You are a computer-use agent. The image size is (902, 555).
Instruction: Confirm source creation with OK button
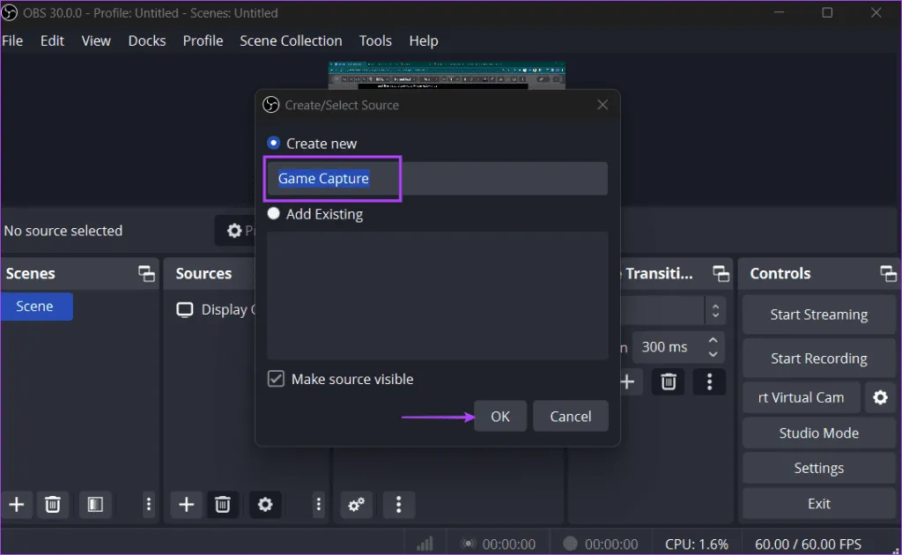500,417
